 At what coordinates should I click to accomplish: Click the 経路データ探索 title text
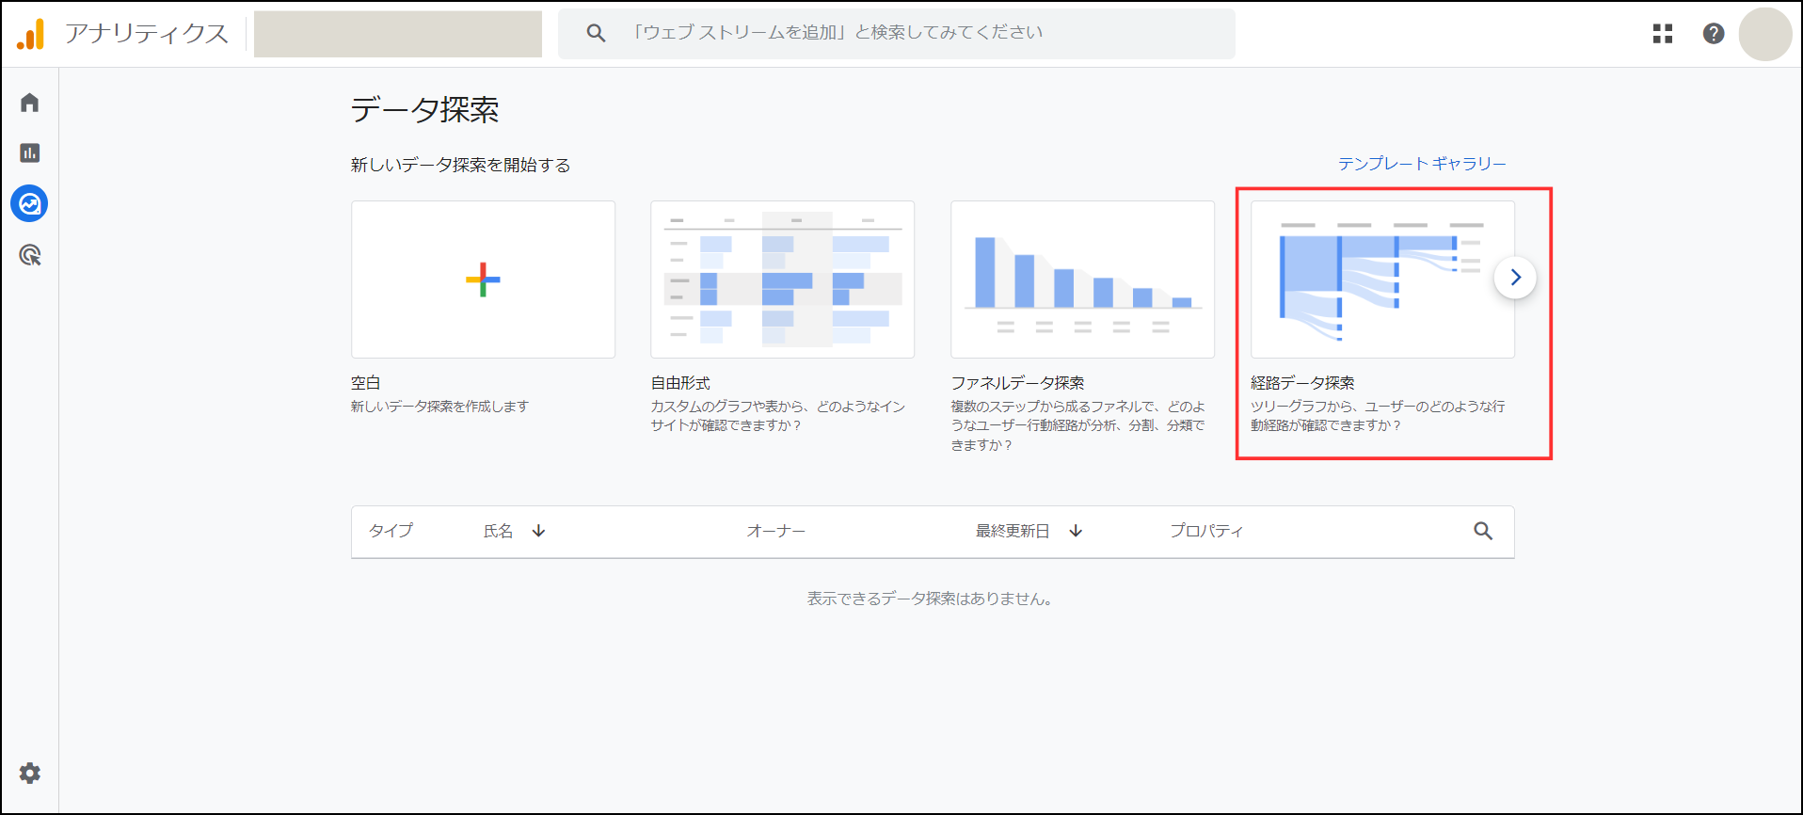click(x=1302, y=383)
